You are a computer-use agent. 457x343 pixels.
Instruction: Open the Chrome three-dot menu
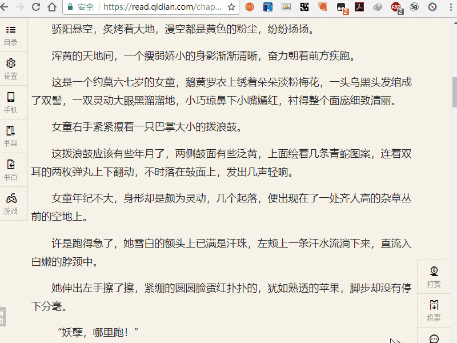pos(451,7)
